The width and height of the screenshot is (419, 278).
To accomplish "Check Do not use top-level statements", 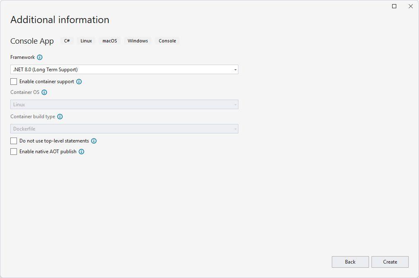I will point(14,141).
